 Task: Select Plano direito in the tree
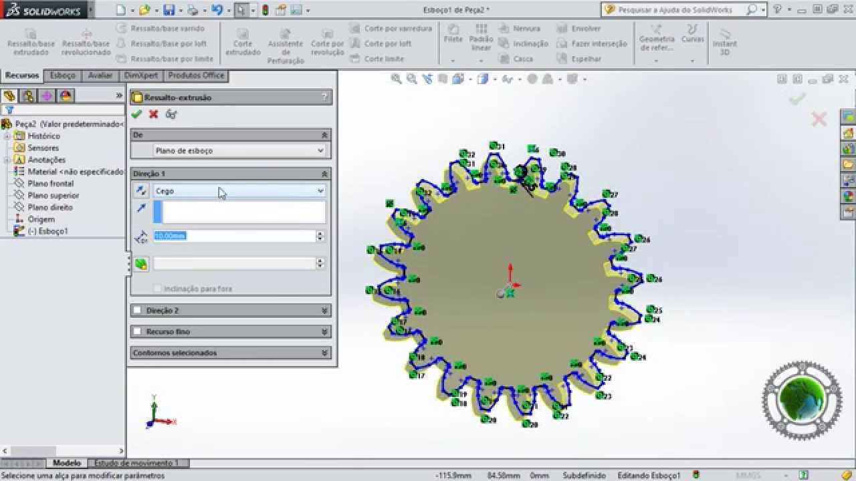point(50,208)
